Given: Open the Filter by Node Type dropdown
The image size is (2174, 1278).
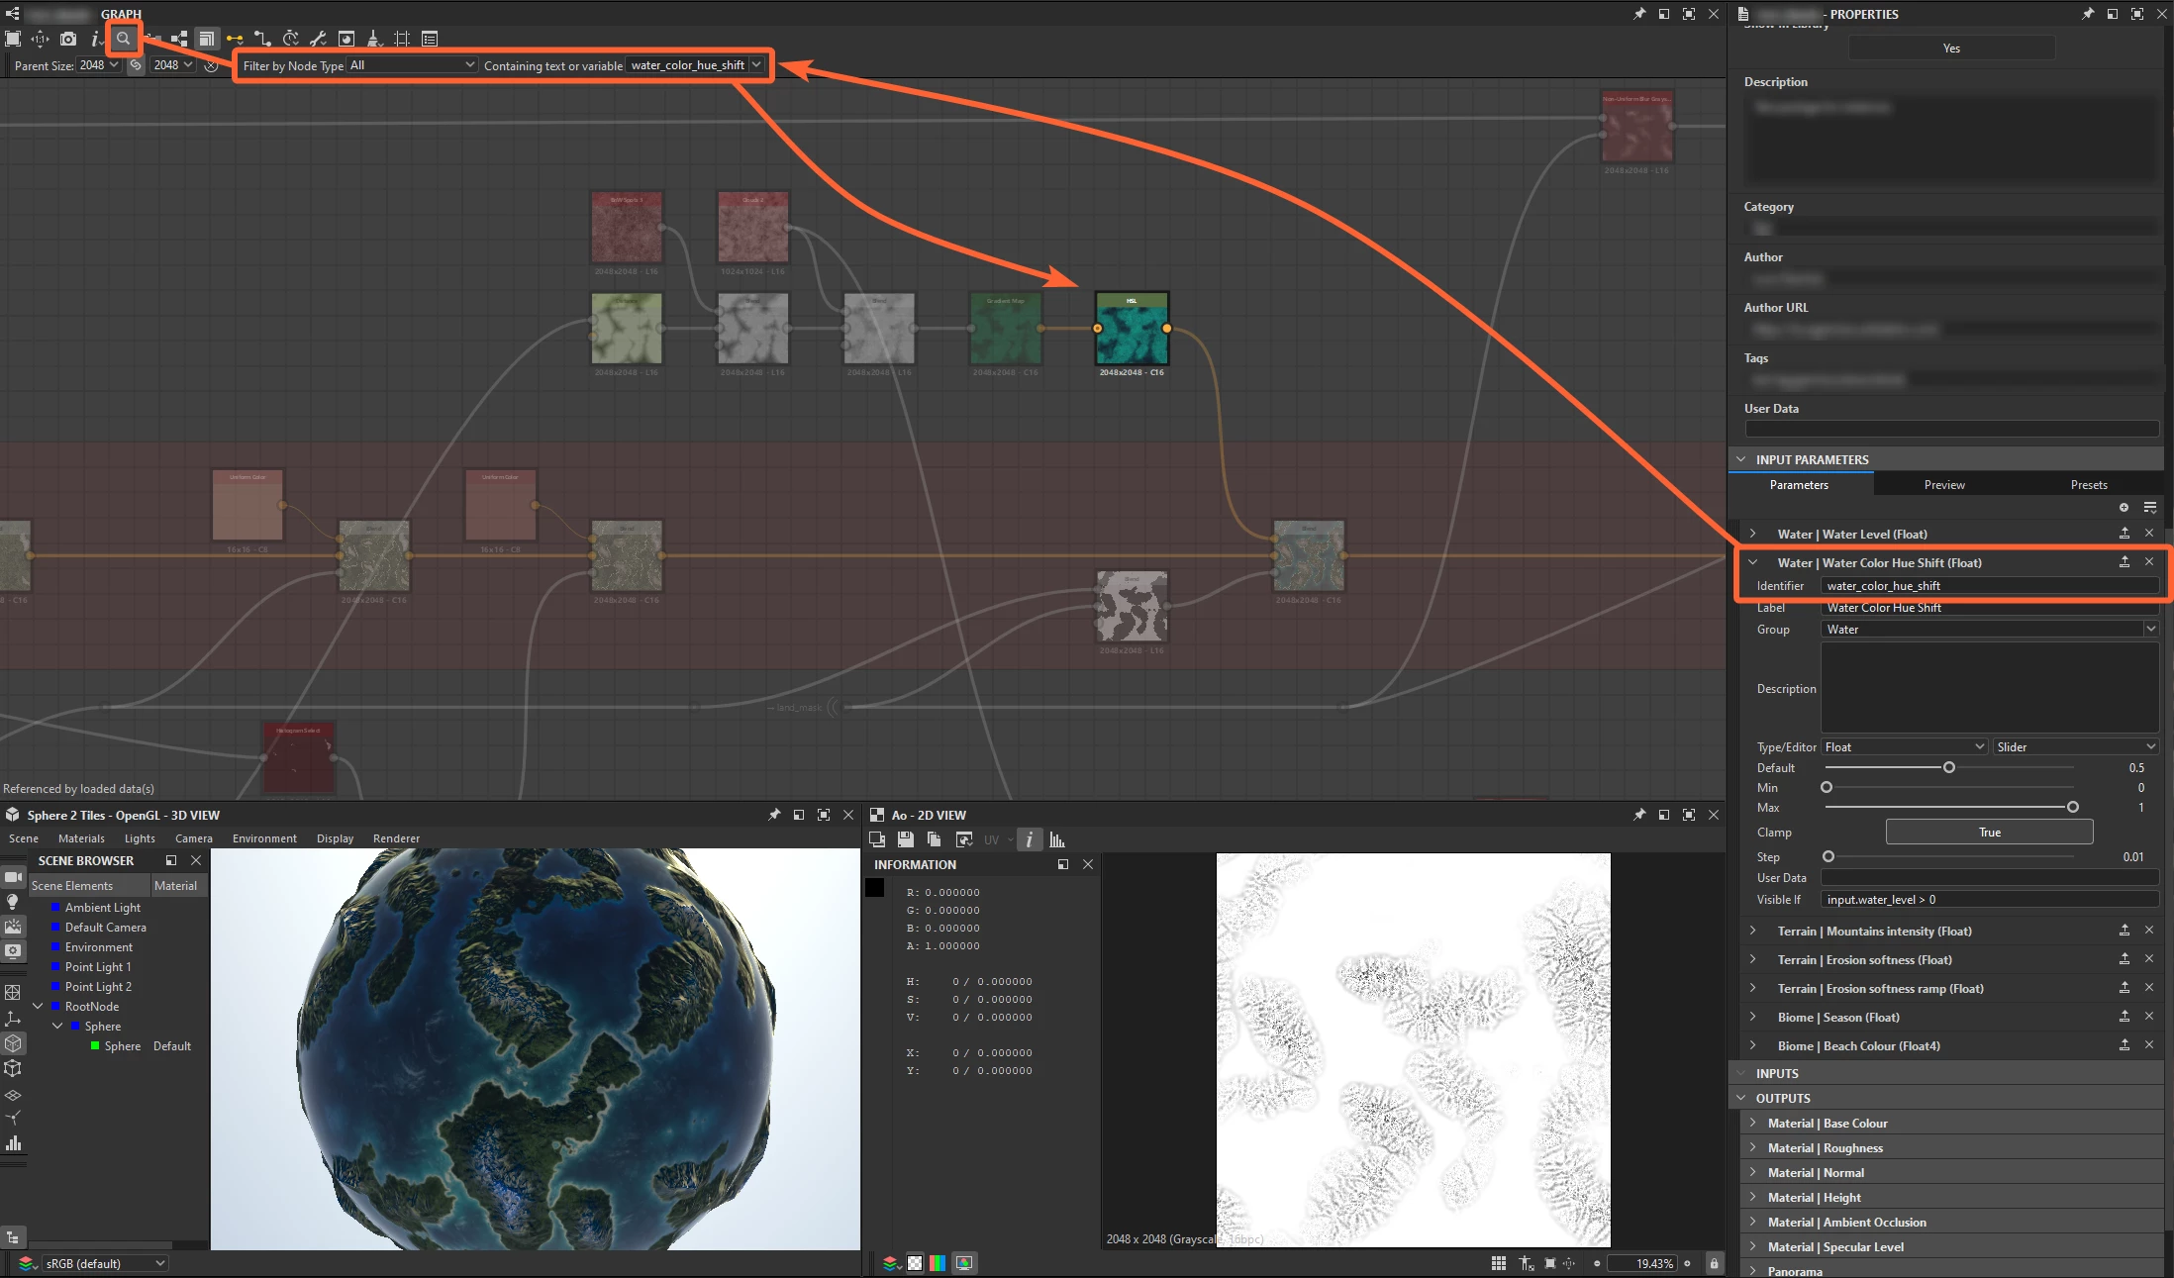Looking at the screenshot, I should coord(412,65).
